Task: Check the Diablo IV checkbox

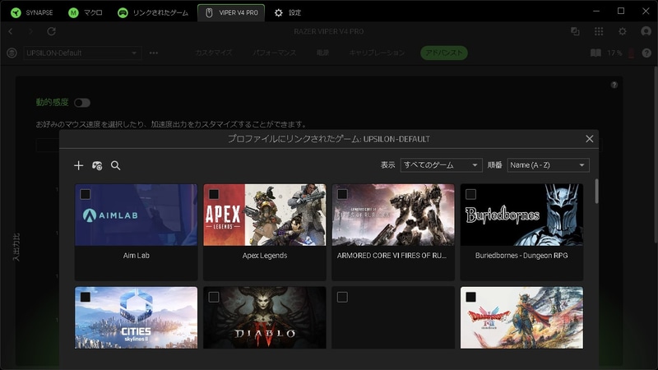Action: (214, 297)
